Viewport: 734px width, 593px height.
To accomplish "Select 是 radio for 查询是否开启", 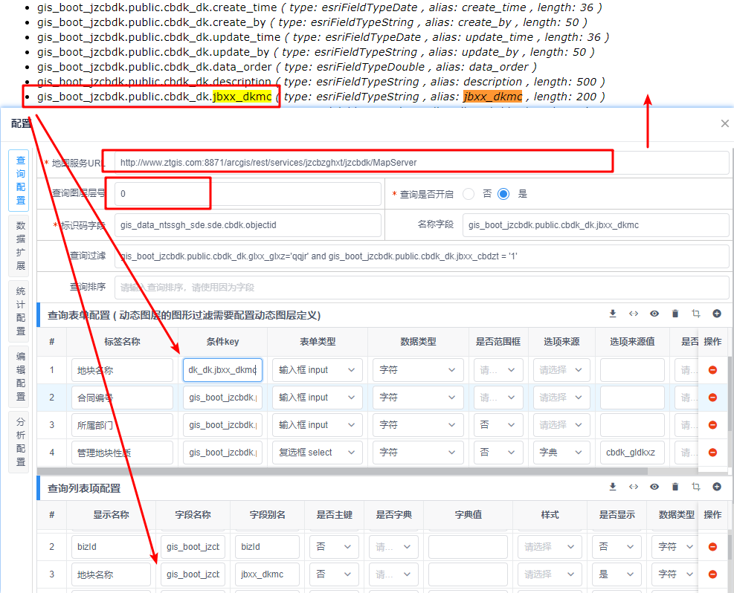I will point(504,194).
